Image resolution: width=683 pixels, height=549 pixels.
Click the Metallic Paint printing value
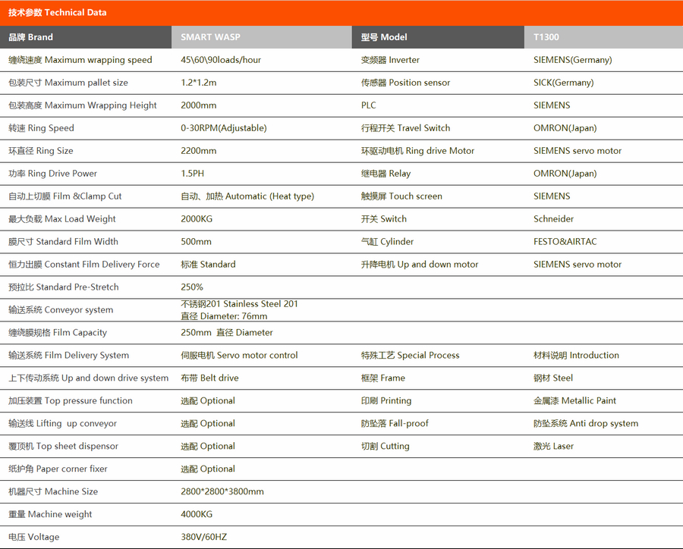[574, 401]
